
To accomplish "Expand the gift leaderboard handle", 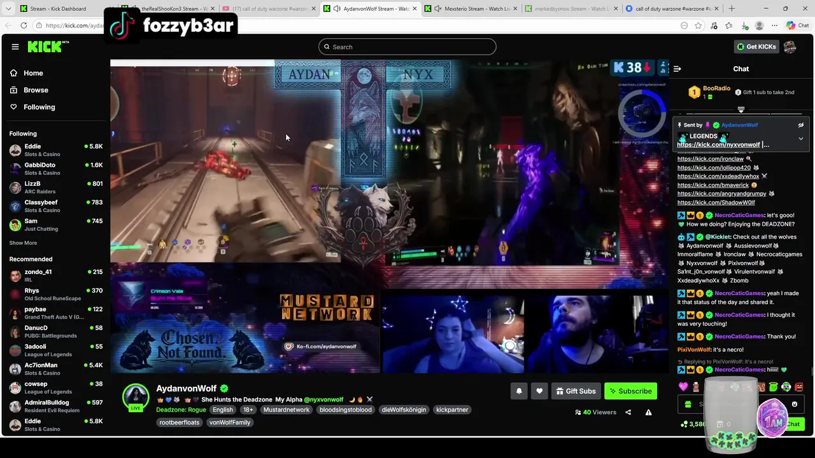I will tap(741, 110).
